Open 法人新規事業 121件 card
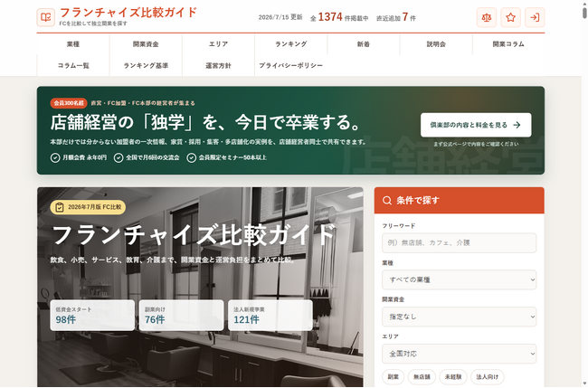This screenshot has height=388, width=588. (x=270, y=316)
